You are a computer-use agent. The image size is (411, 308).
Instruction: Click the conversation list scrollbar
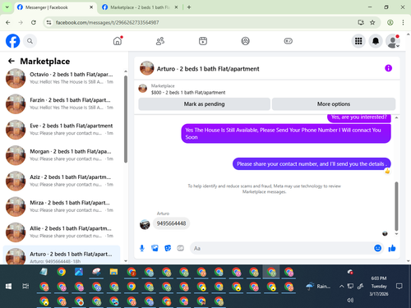tap(126, 119)
